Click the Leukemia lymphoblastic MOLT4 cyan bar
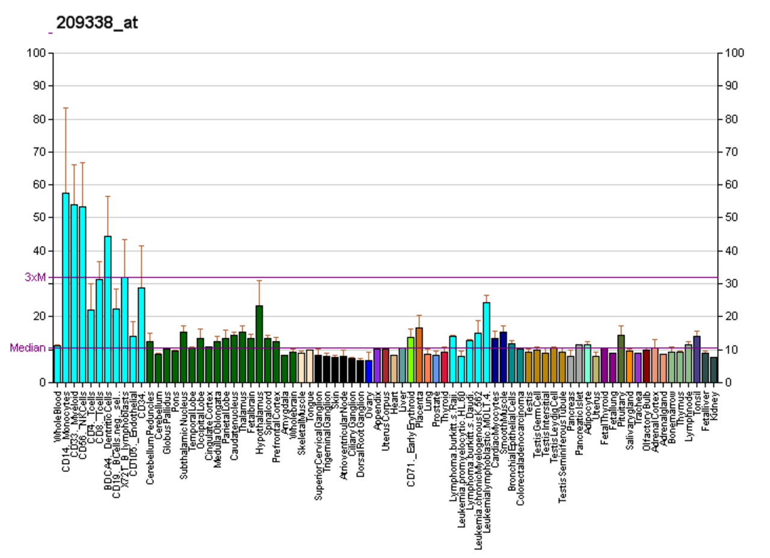The width and height of the screenshot is (770, 558). pos(487,343)
